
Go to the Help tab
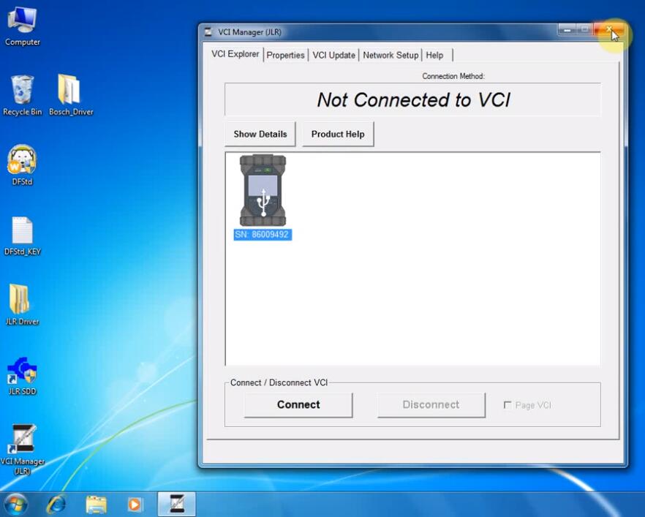pos(435,55)
